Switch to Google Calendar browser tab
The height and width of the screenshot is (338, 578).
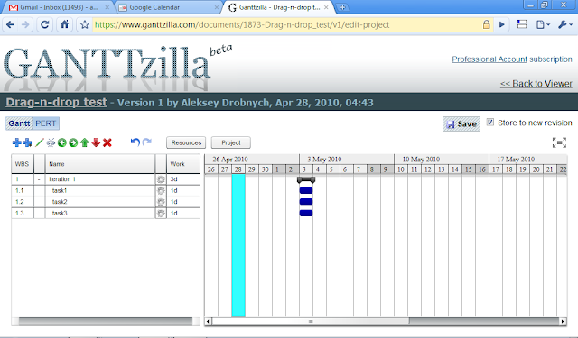tap(168, 7)
